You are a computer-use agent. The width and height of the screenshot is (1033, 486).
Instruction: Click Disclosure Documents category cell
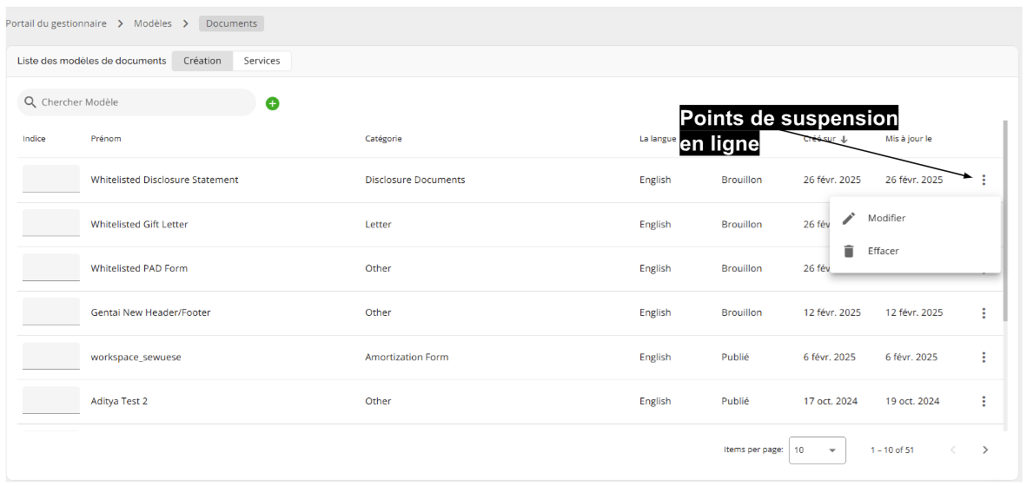coord(415,180)
